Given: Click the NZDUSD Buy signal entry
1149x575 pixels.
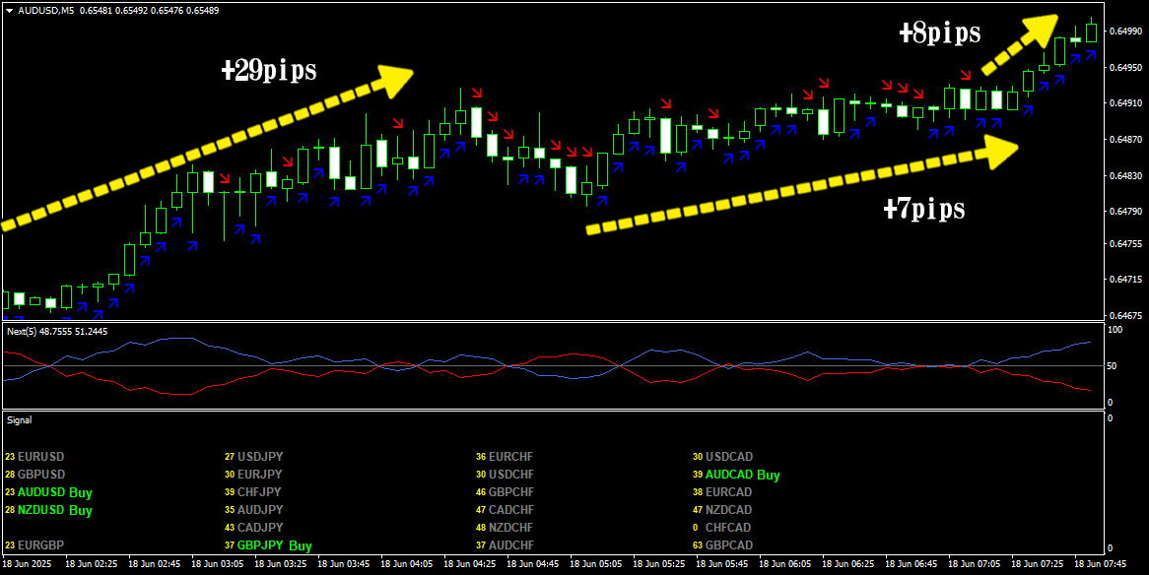Looking at the screenshot, I should click(56, 510).
